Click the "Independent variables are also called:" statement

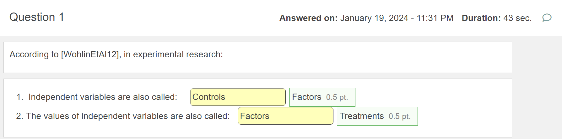coord(103,97)
